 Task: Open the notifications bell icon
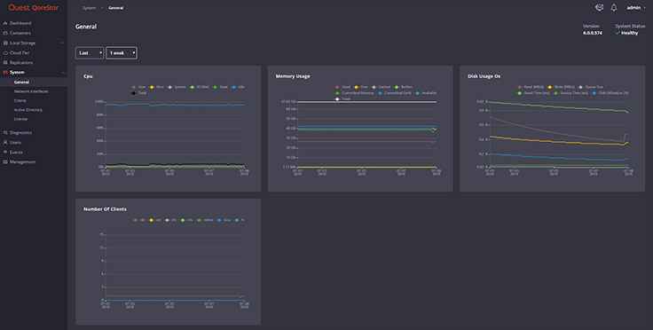point(613,7)
